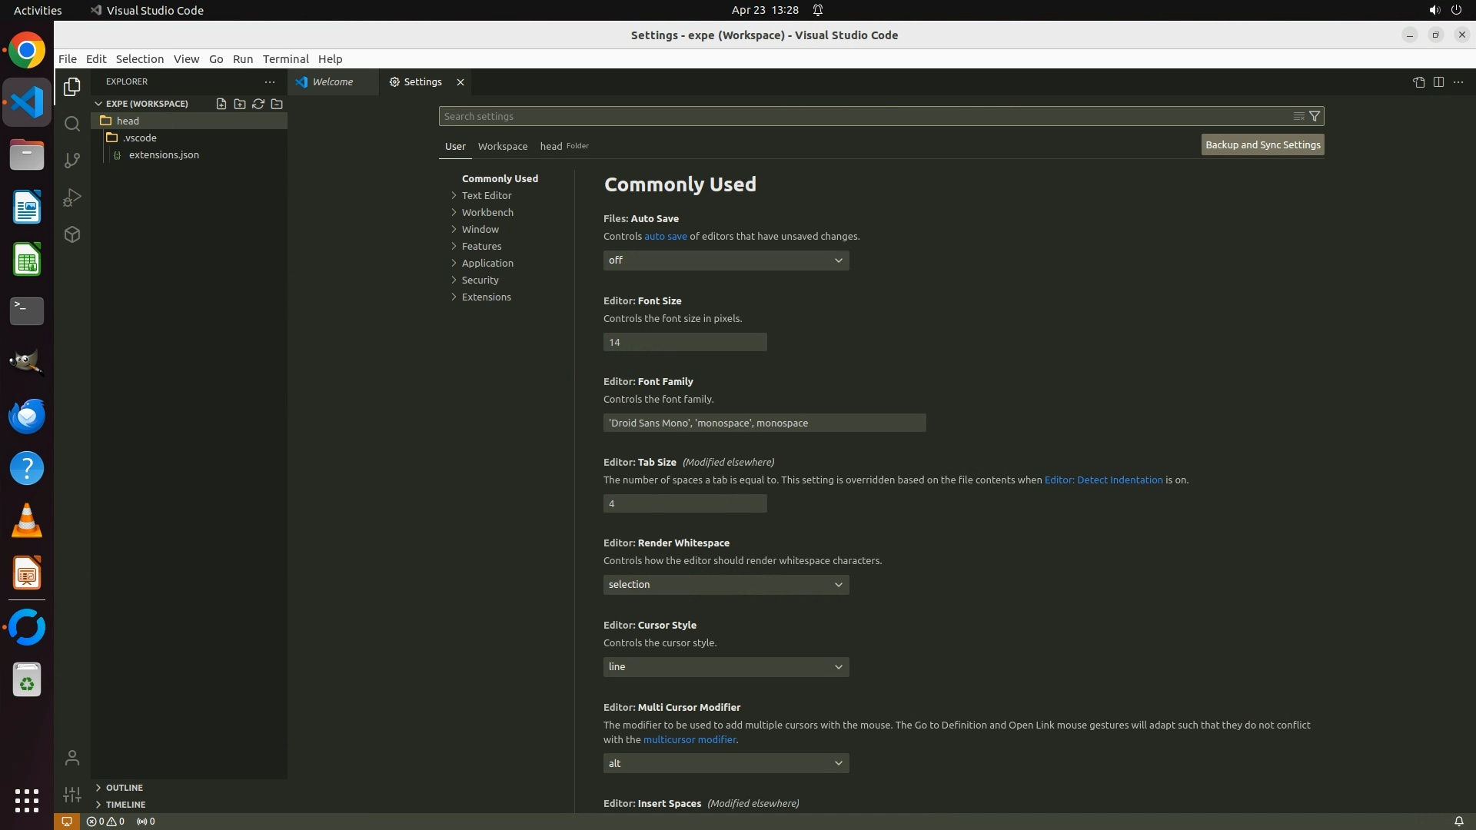
Task: Click the filter settings funnel icon
Action: click(x=1315, y=116)
